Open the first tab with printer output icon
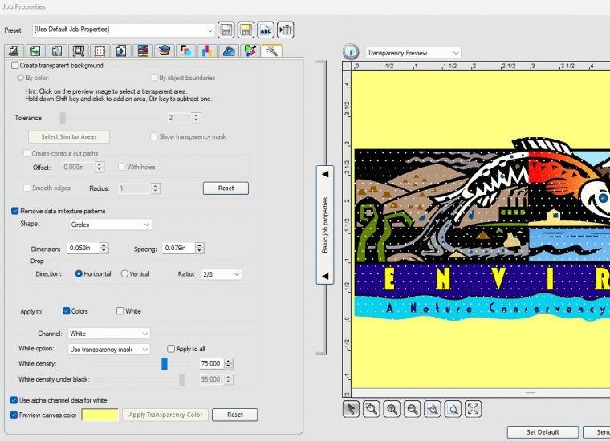The width and height of the screenshot is (610, 441). click(x=14, y=51)
